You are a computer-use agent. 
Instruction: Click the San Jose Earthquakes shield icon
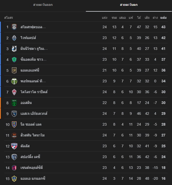[x=14, y=114]
